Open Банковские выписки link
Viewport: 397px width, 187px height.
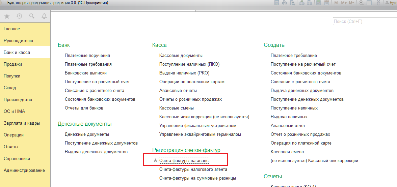pyautogui.click(x=86, y=73)
